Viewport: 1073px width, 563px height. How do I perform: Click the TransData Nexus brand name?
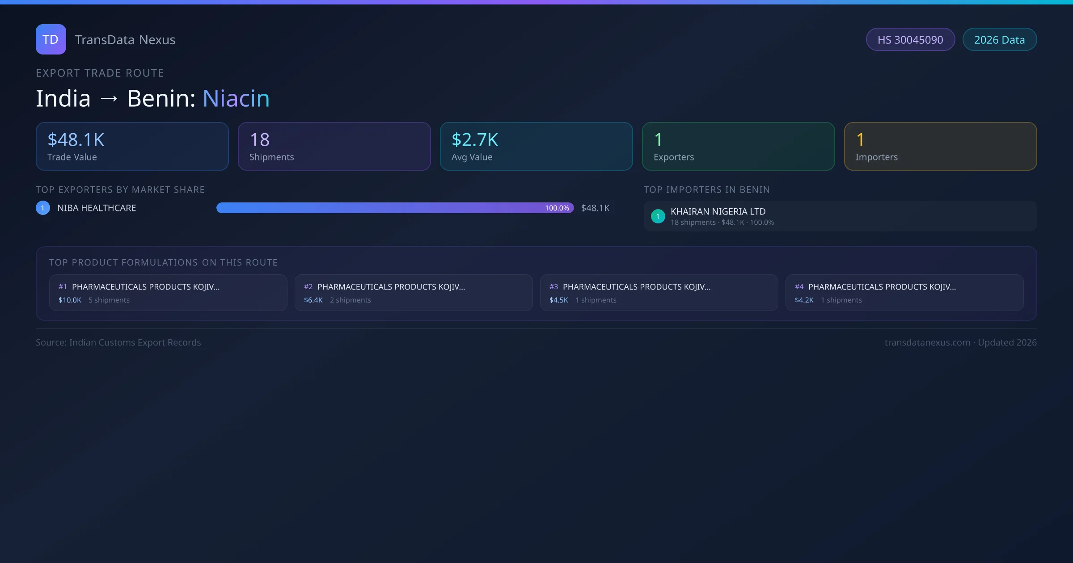[x=125, y=40]
